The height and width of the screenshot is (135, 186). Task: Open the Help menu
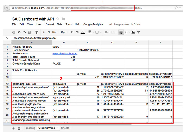pyautogui.click(x=78, y=24)
